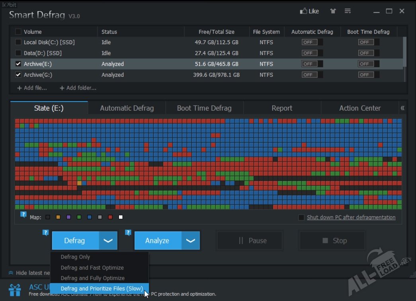Switch to the Report tab
Viewport: 416px width, 301px height.
[x=282, y=108]
